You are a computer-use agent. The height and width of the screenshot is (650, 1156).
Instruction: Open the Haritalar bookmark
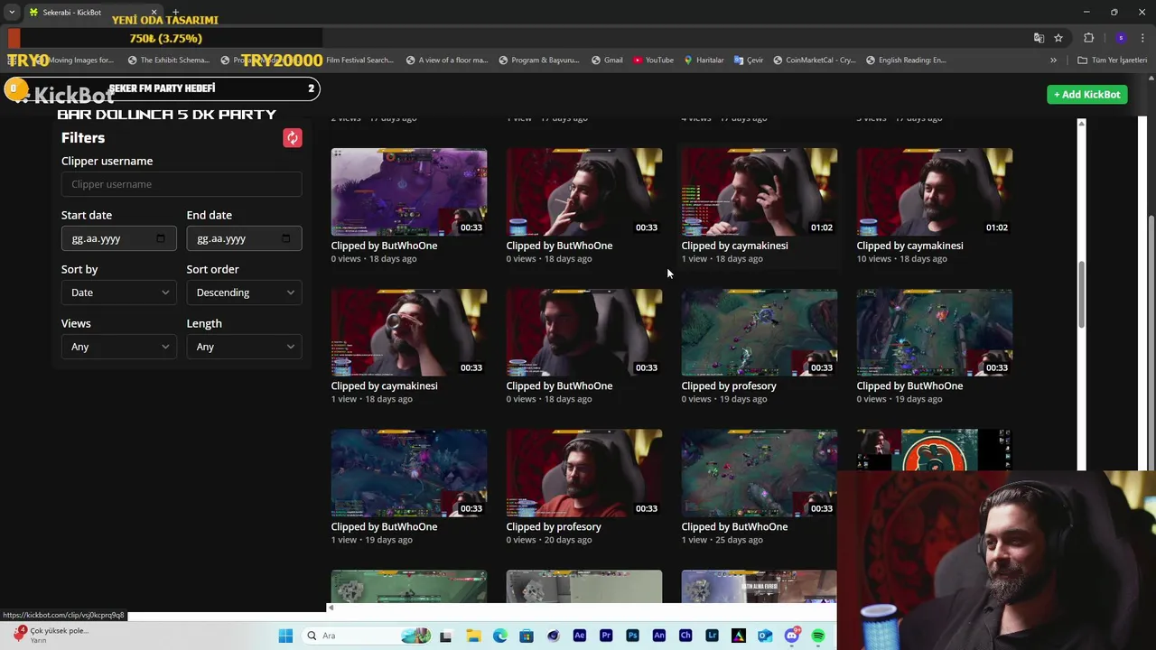point(704,60)
